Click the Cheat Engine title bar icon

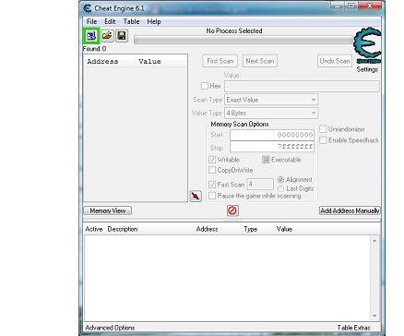pyautogui.click(x=88, y=8)
